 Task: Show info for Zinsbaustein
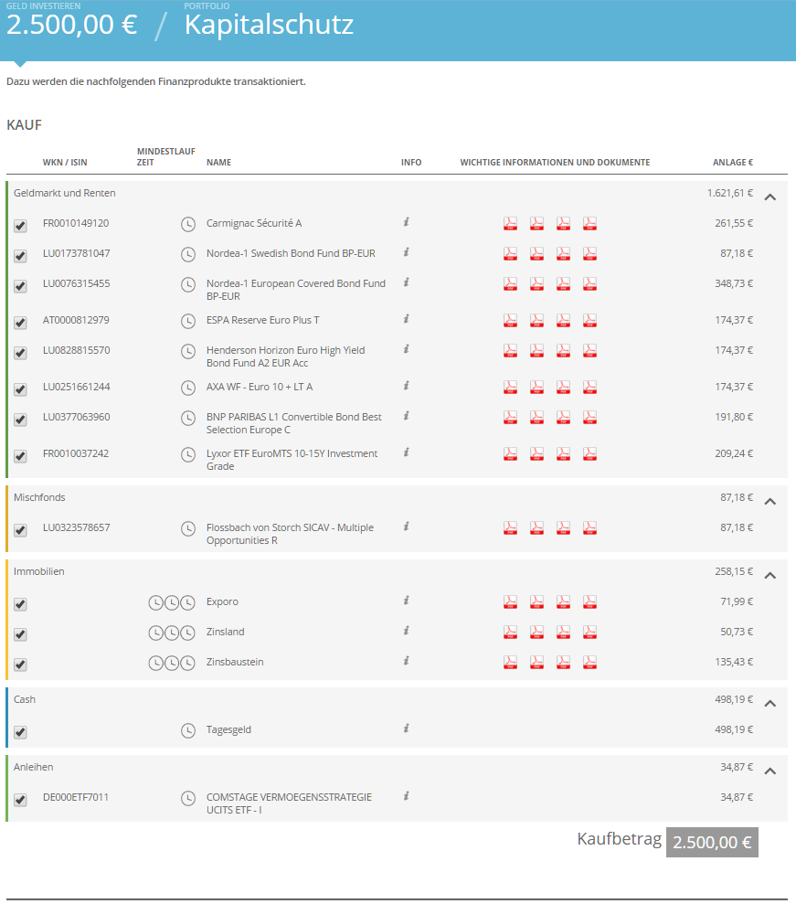pos(407,660)
